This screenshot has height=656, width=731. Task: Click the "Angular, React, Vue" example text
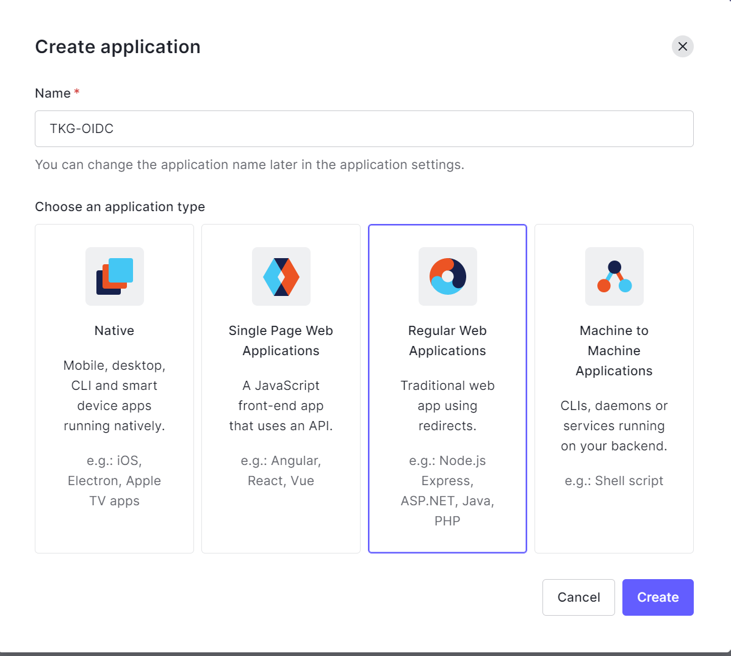(281, 470)
